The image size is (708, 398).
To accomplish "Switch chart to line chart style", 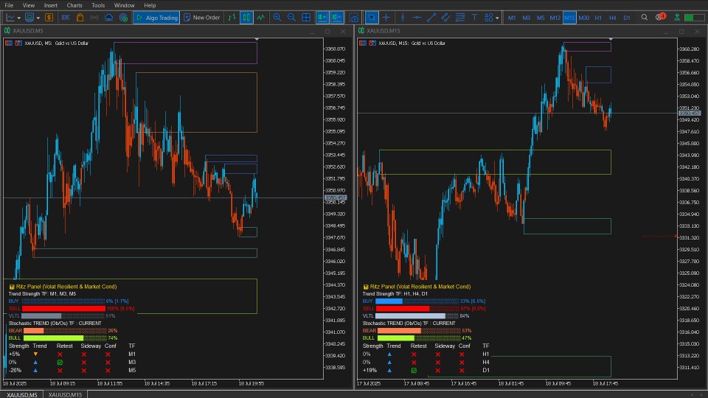I will click(261, 18).
